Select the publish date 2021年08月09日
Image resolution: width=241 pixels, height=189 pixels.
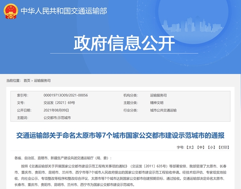56,110
